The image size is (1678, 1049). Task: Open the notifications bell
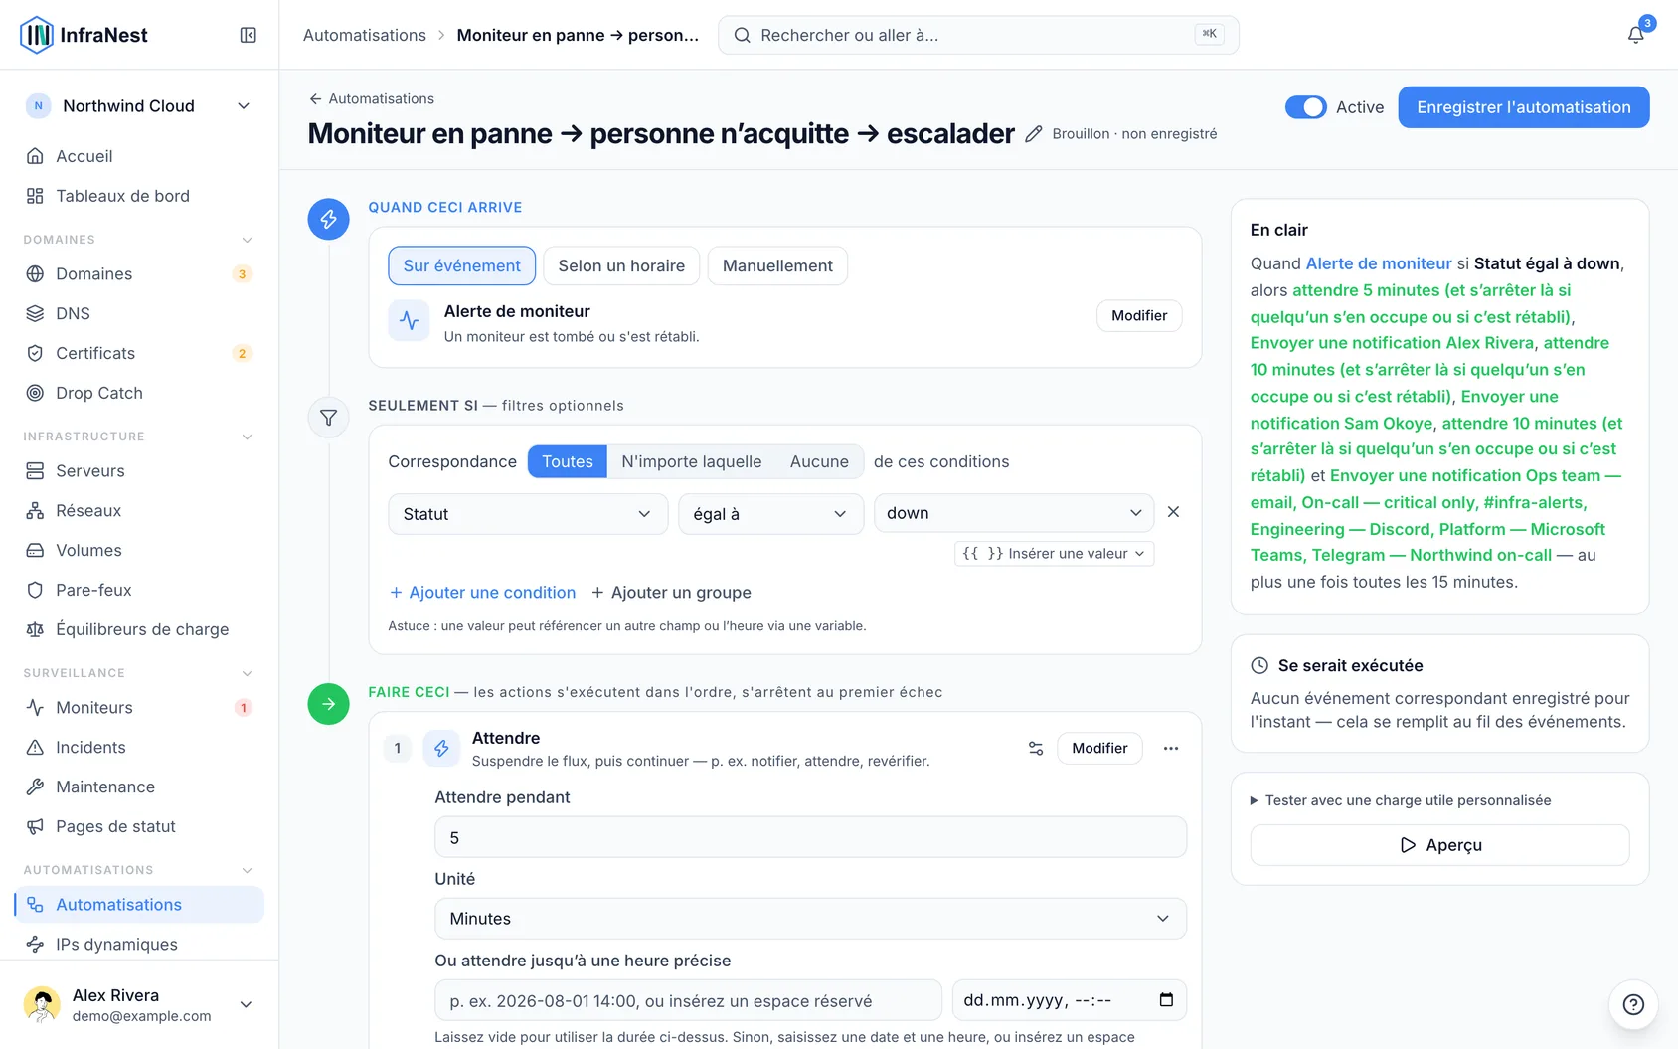[x=1635, y=35]
